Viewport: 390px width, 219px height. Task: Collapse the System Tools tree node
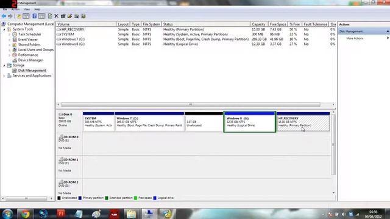pos(4,29)
